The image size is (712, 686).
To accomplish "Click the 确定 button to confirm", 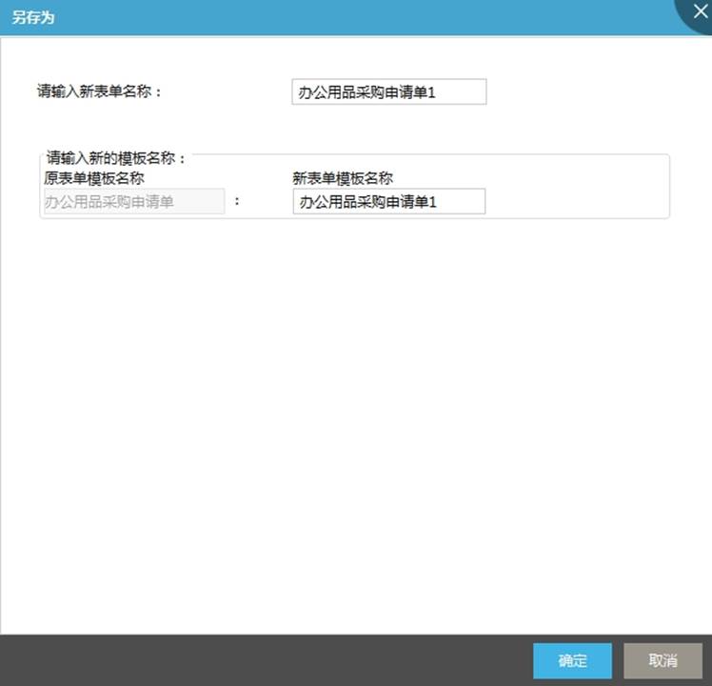I will coord(572,660).
